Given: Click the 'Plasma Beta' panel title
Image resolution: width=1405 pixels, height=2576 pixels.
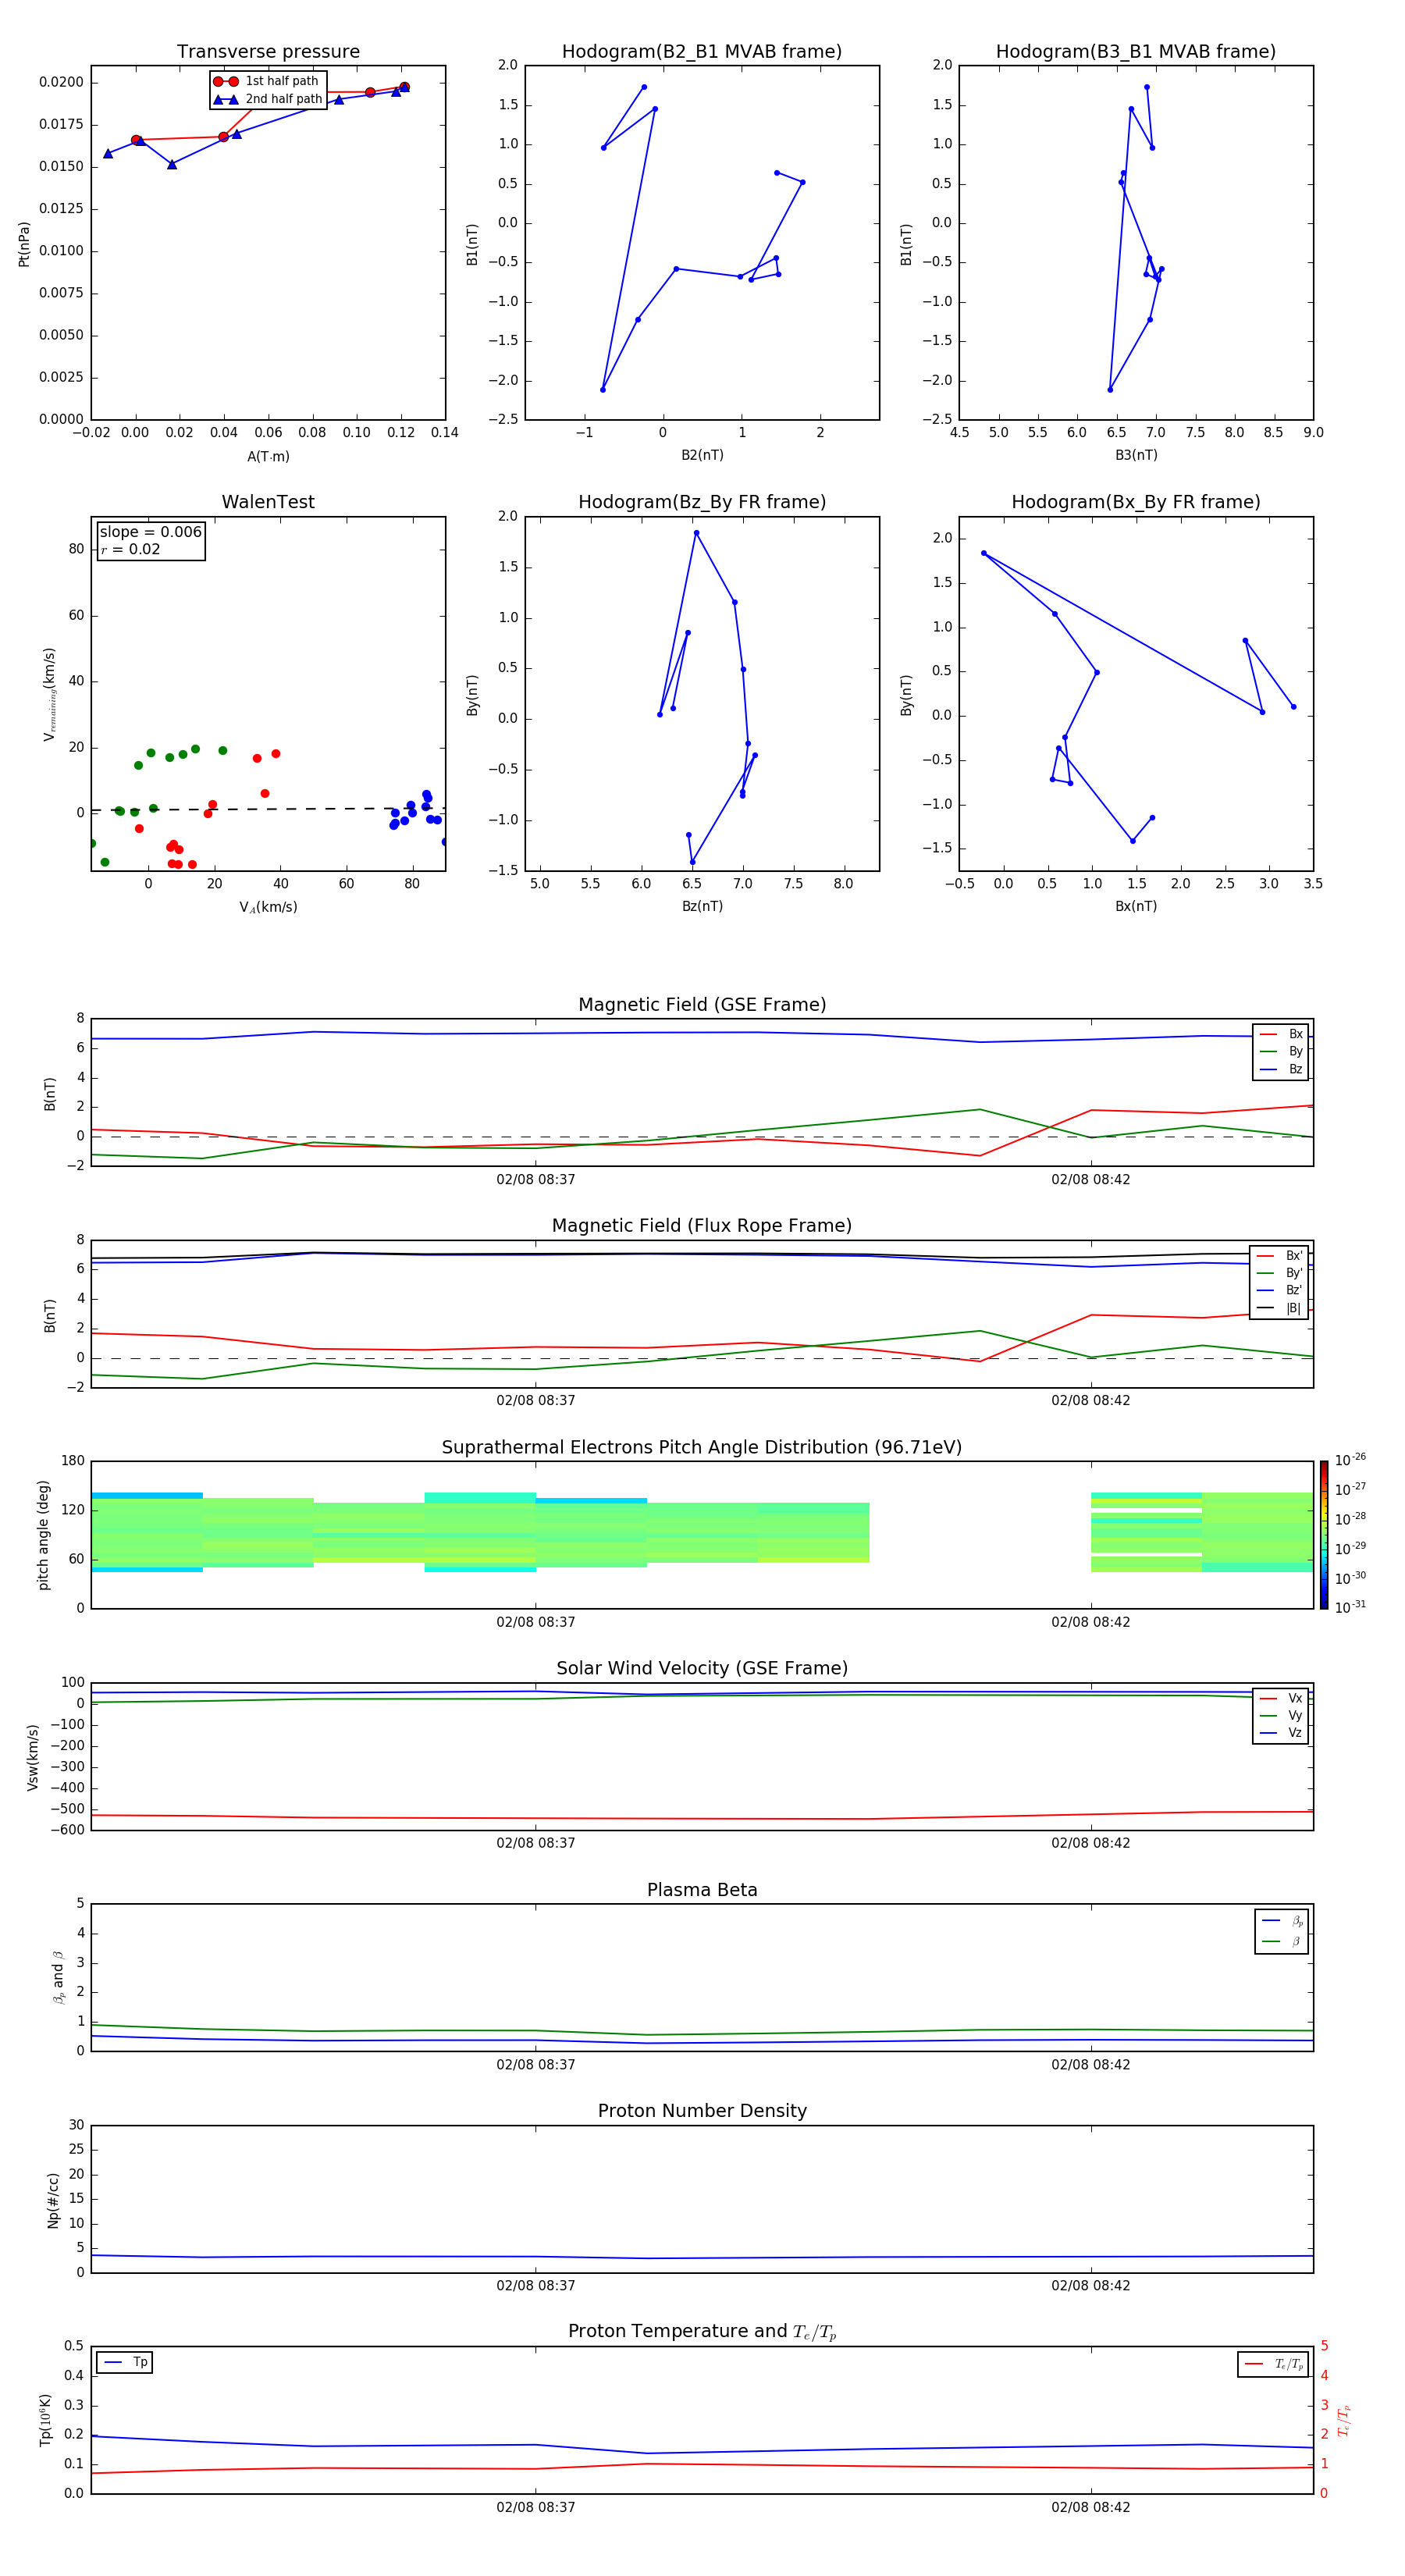Looking at the screenshot, I should (702, 1890).
